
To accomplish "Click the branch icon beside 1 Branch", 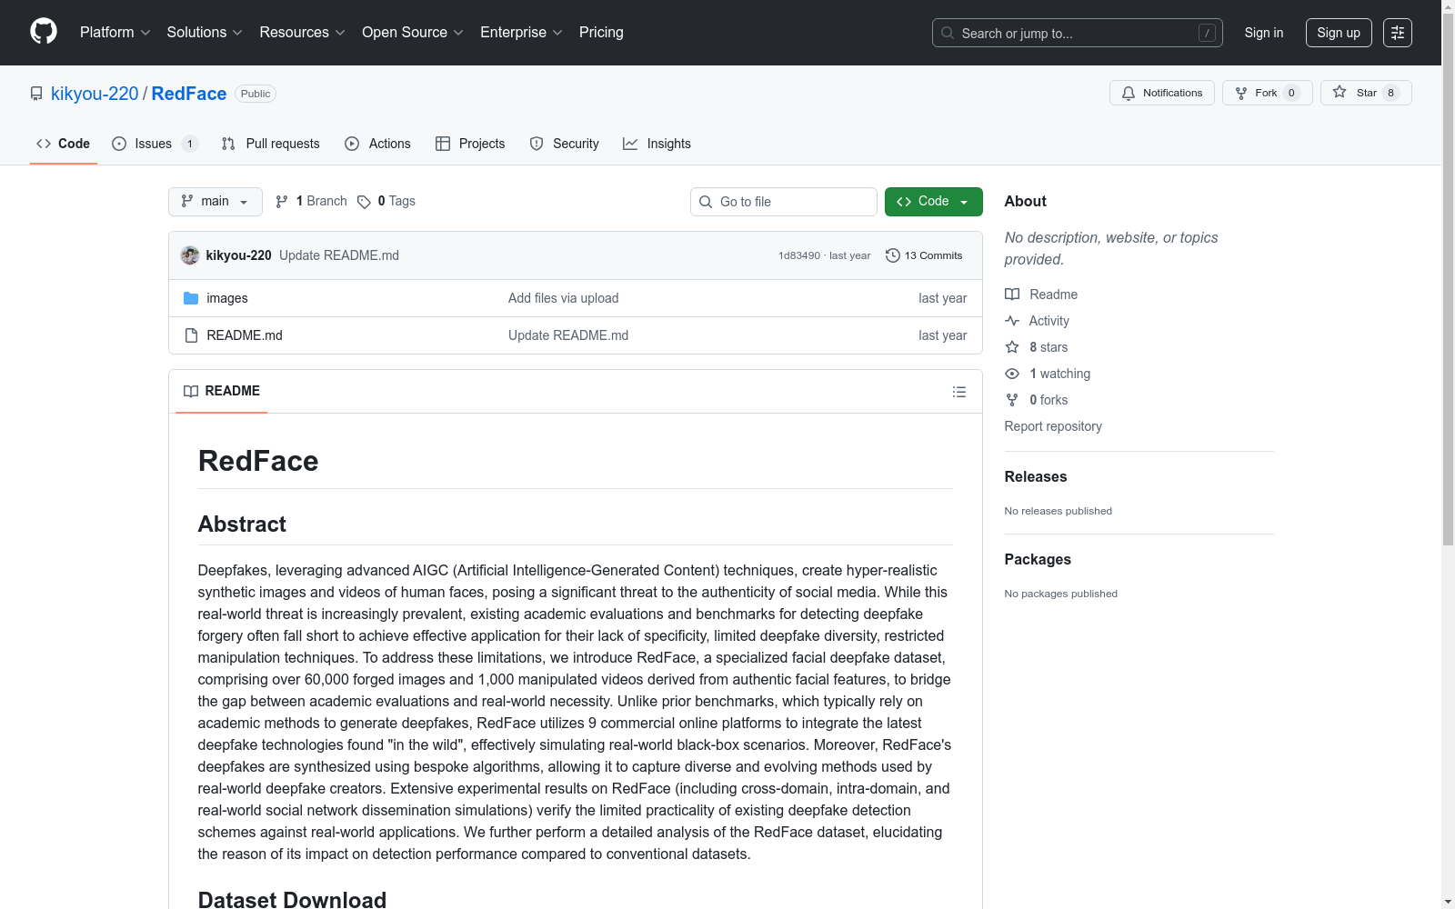I will pyautogui.click(x=282, y=202).
